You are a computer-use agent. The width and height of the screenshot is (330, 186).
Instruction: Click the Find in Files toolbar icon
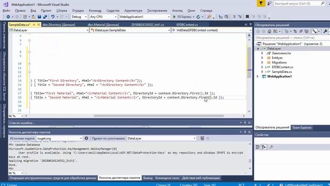click(x=209, y=17)
